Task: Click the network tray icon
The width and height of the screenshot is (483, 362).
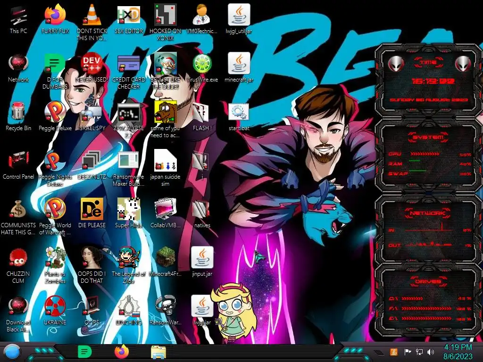Action: pyautogui.click(x=419, y=352)
